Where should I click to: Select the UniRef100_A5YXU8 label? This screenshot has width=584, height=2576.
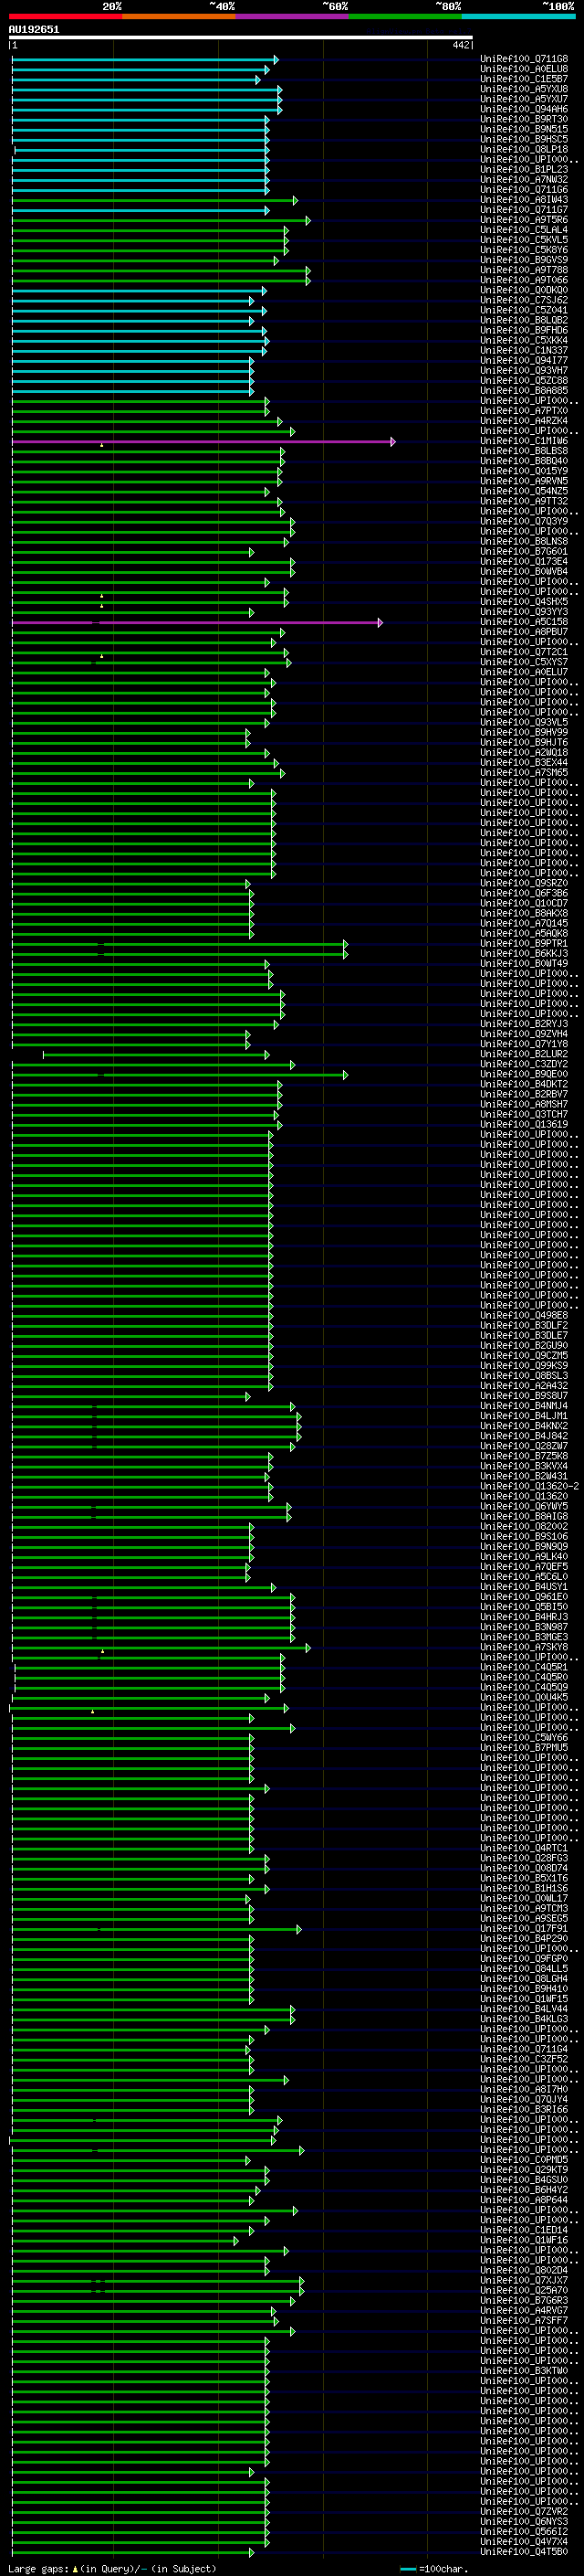click(x=524, y=89)
